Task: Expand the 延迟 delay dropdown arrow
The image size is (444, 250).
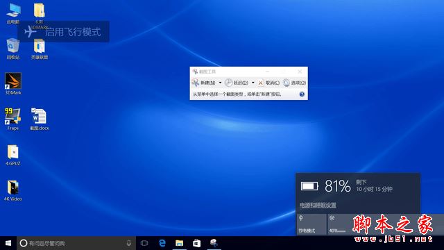Action: point(253,83)
